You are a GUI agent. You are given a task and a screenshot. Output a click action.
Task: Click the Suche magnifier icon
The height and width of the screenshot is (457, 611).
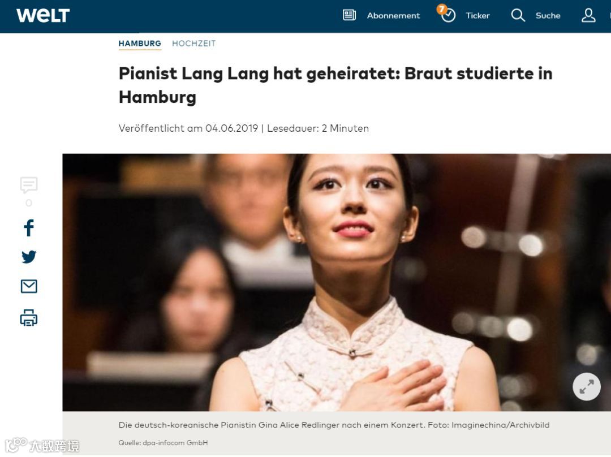pyautogui.click(x=518, y=15)
